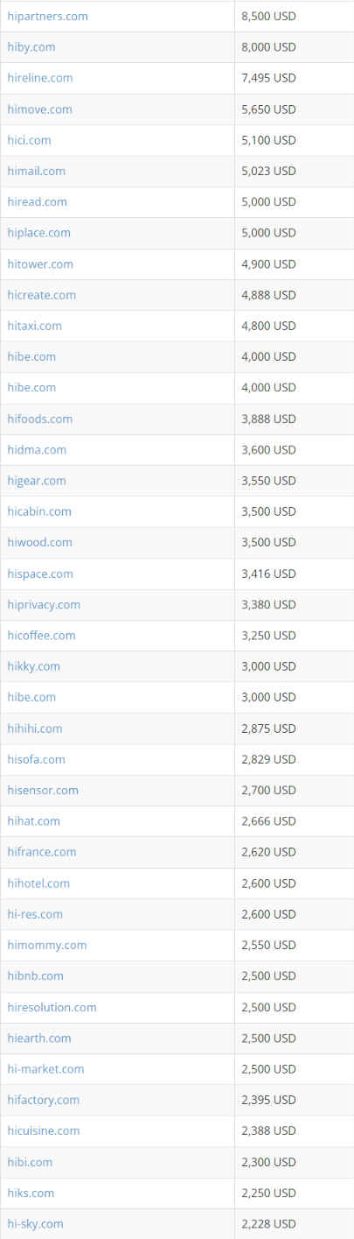354x1239 pixels.
Task: Click the hisensor.com link
Action: [43, 790]
